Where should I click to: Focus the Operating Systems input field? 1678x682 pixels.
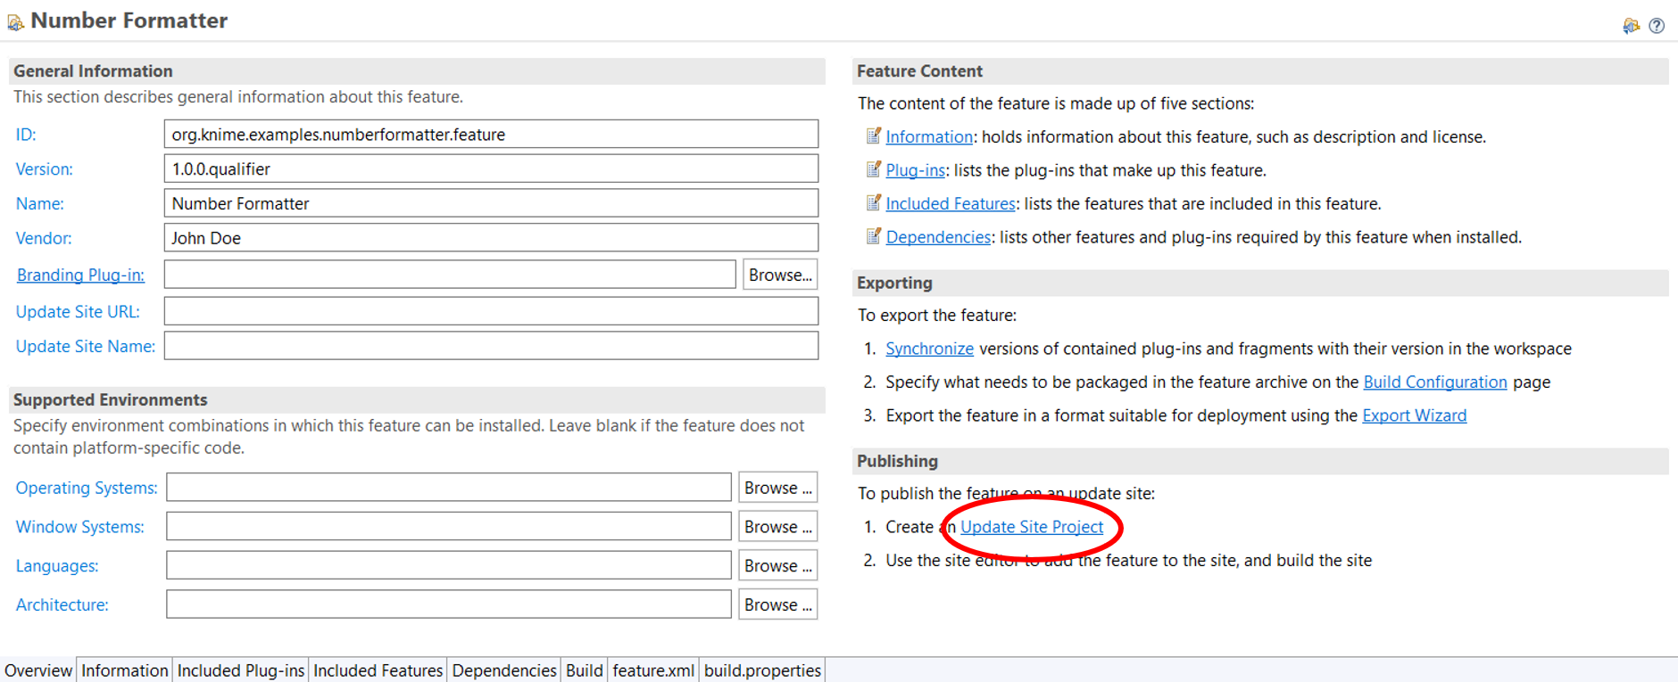449,488
